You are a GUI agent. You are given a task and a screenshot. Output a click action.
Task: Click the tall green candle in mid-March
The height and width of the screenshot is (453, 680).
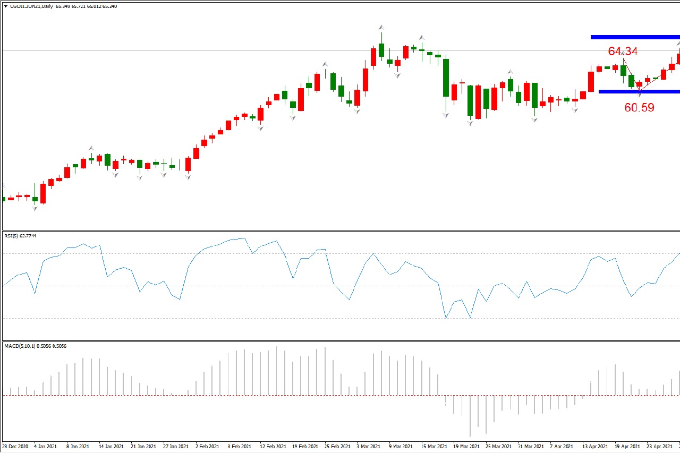click(x=446, y=77)
